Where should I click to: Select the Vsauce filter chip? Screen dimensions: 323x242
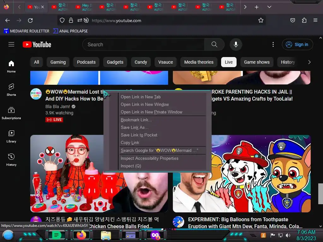point(166,62)
